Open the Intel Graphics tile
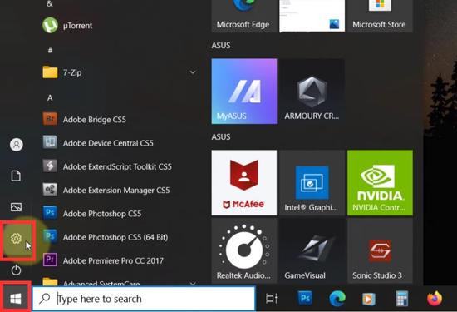 click(312, 183)
